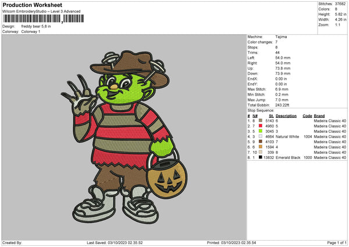Click the dark brown thread swatch in stop 5
This screenshot has width=349, height=247.
pos(261,142)
